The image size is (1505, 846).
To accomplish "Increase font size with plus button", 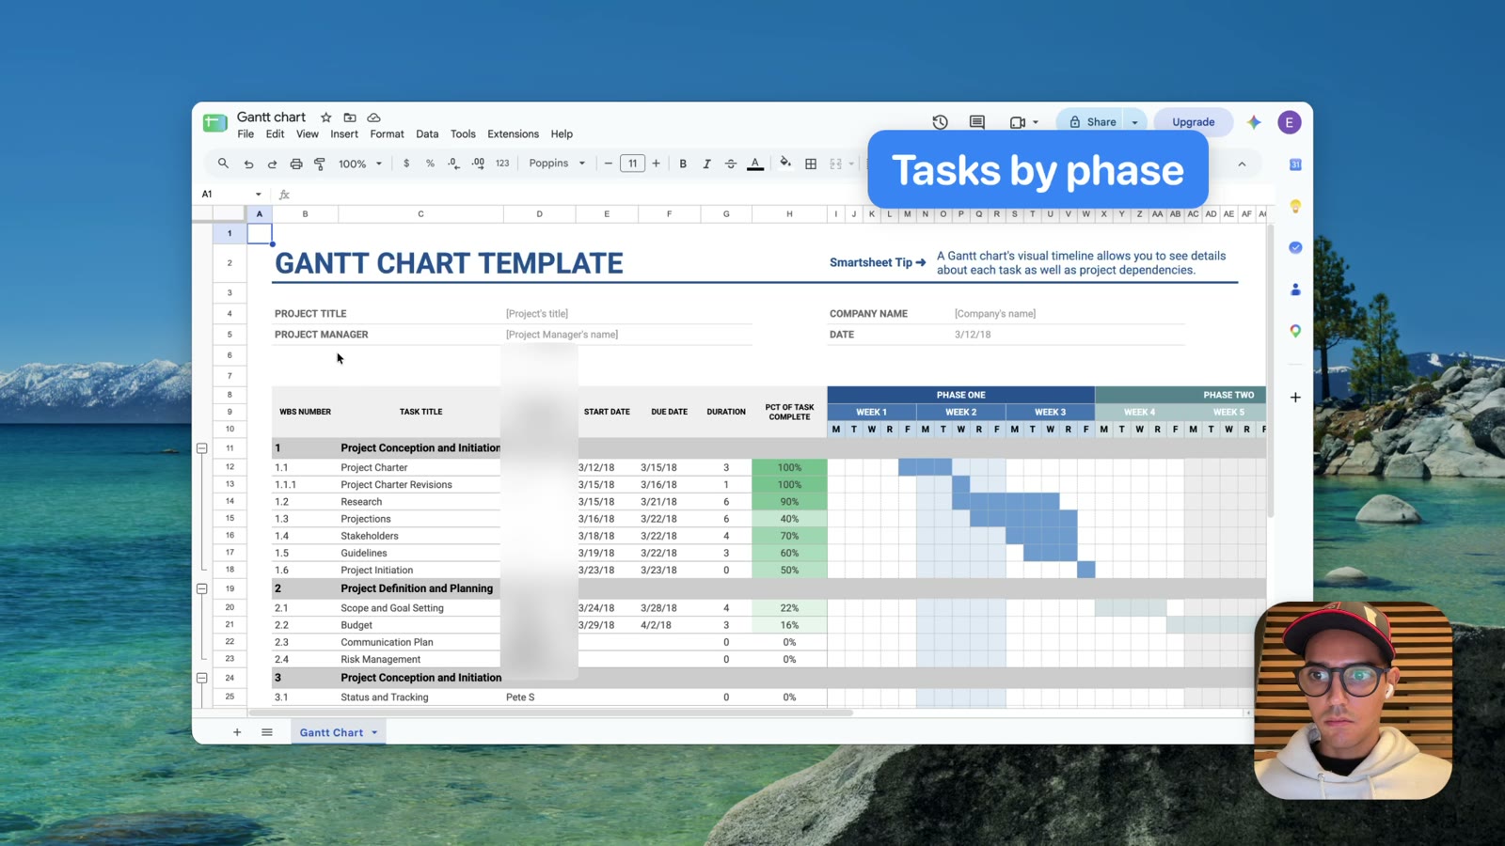I will tap(657, 164).
